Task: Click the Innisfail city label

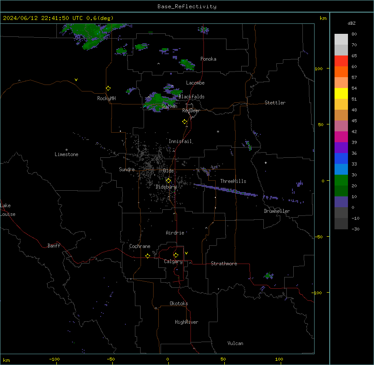Action: 180,141
